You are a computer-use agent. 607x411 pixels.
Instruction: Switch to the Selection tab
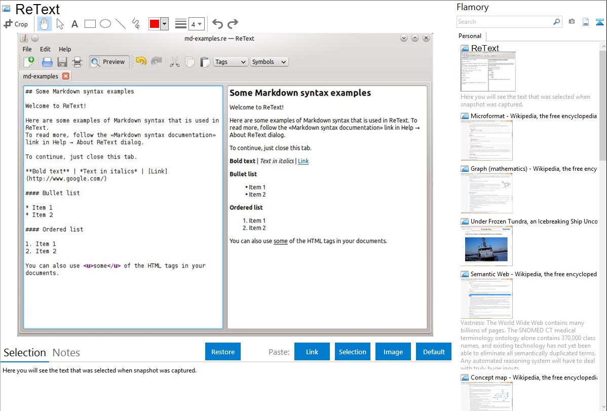(25, 353)
